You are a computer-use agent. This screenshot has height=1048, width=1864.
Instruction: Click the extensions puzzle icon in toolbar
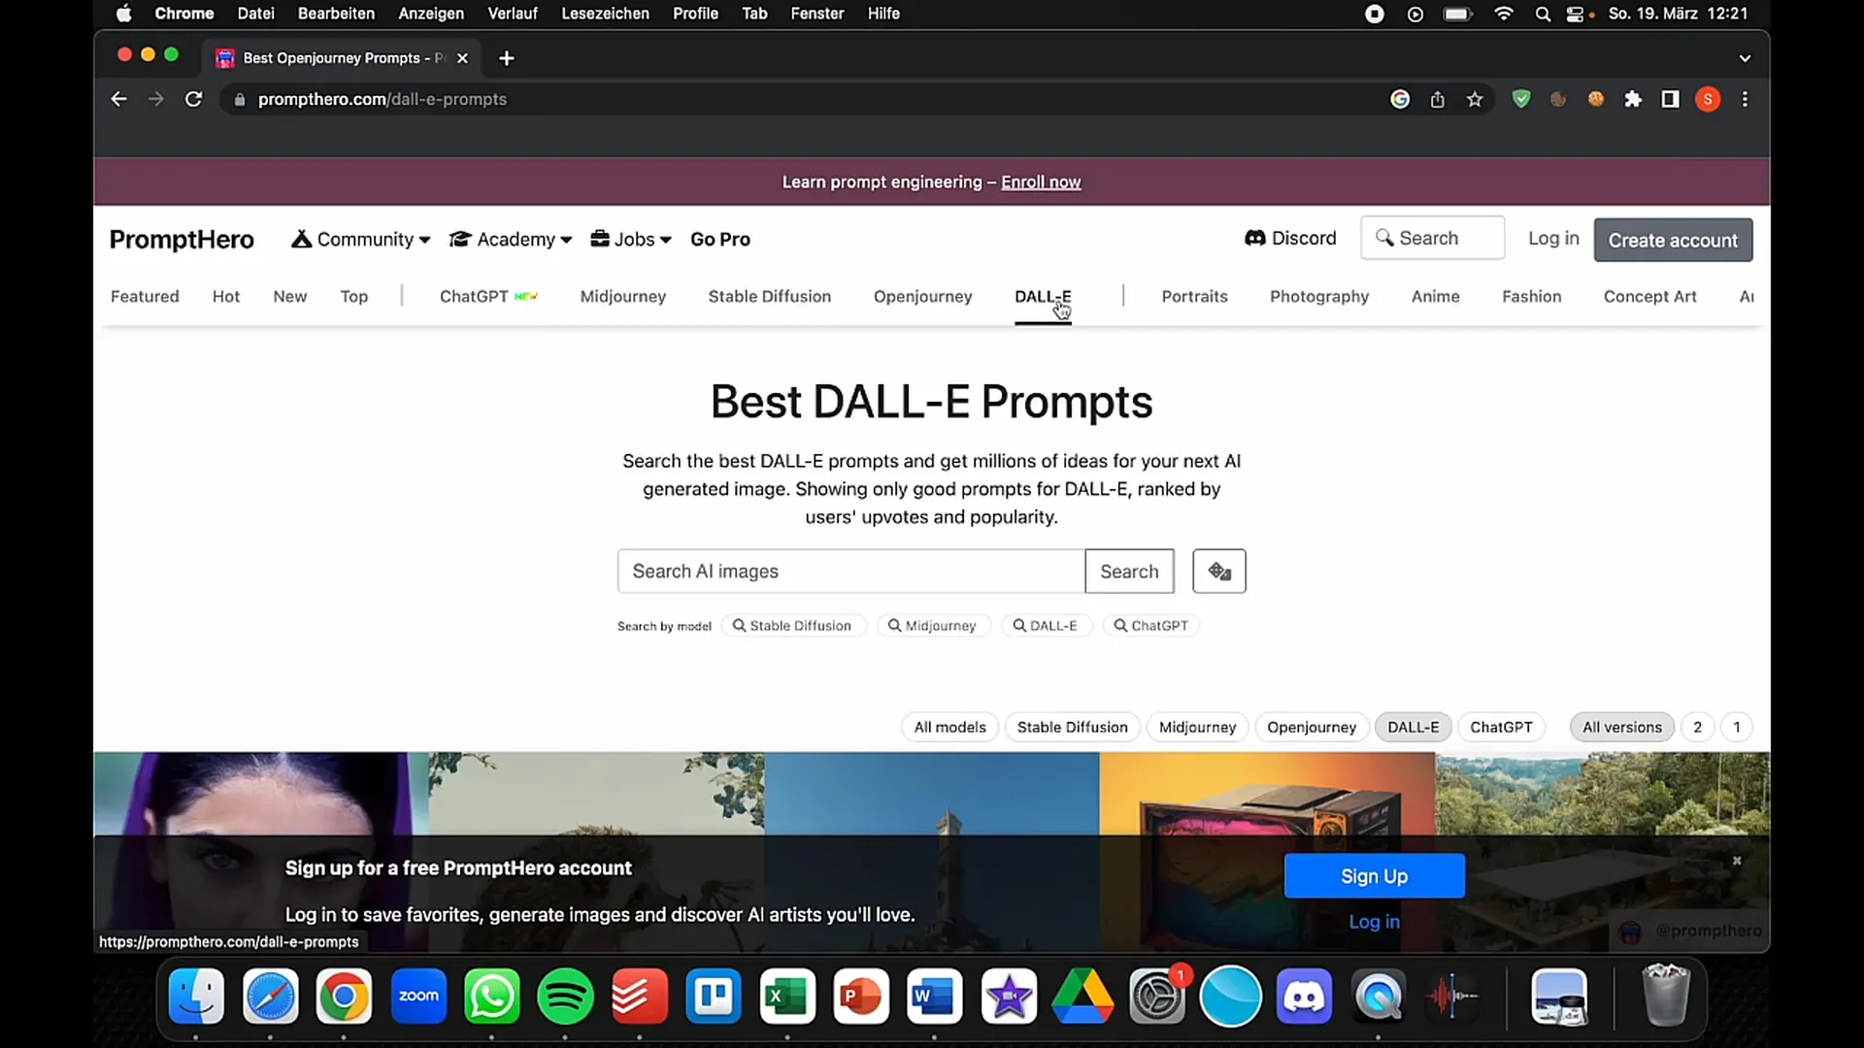coord(1634,99)
